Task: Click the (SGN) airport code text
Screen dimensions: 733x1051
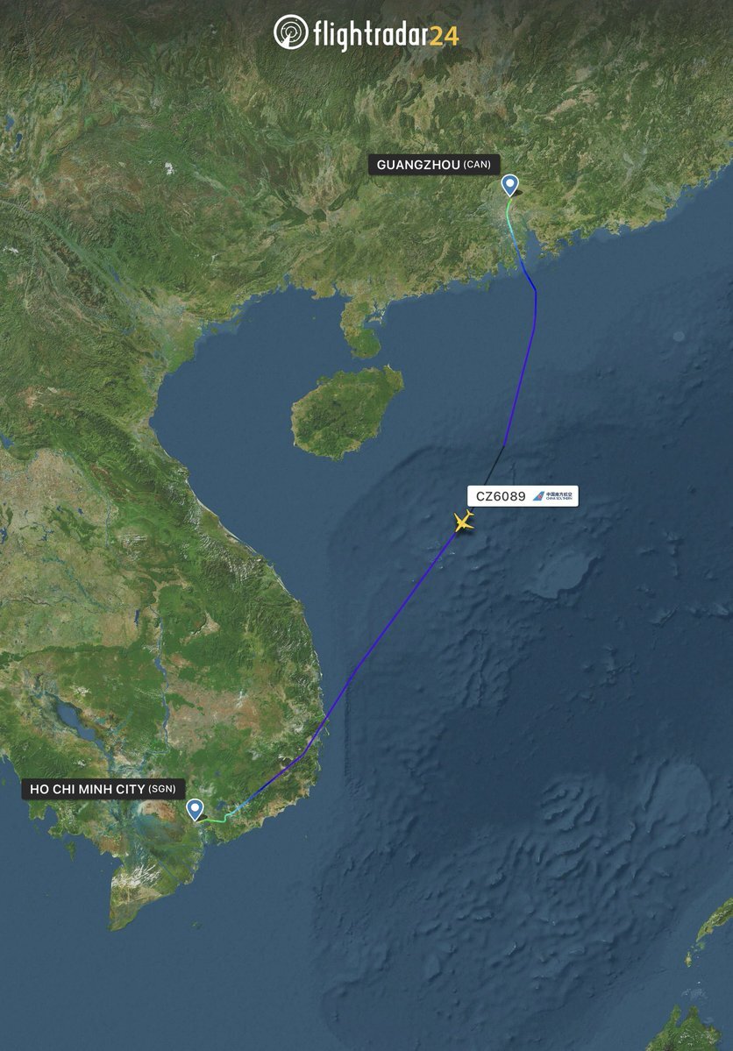Action: pos(162,789)
